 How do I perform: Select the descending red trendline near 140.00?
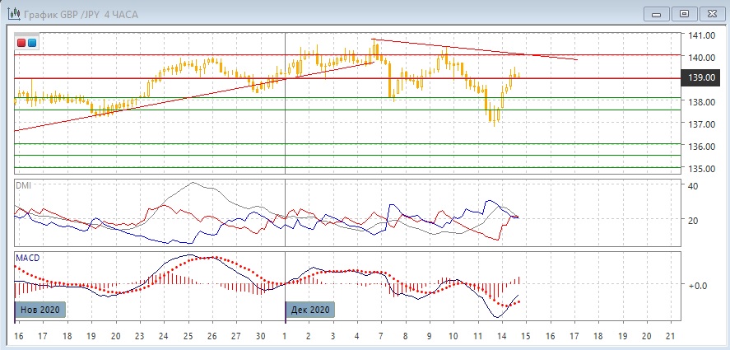click(494, 50)
